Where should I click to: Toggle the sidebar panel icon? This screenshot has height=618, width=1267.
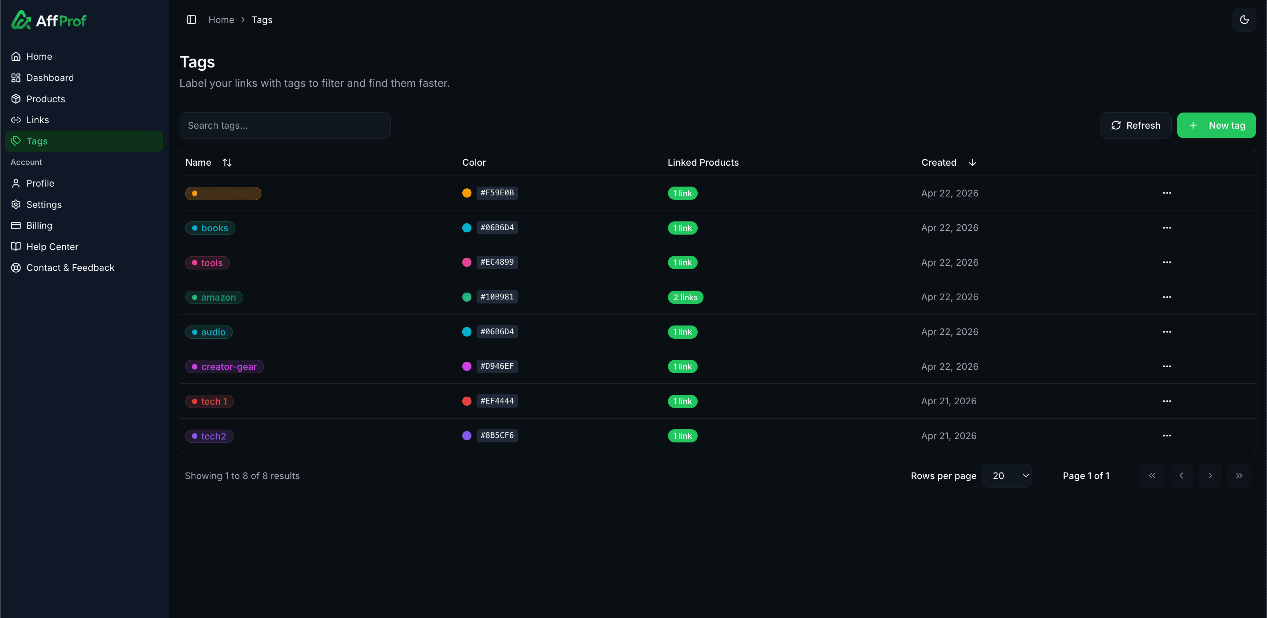pyautogui.click(x=191, y=20)
